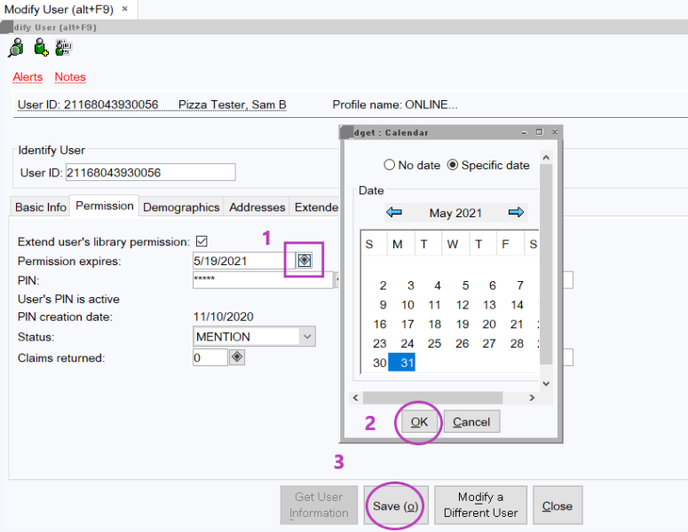
Task: Open the Permission expires calendar gadget
Action: 304,260
